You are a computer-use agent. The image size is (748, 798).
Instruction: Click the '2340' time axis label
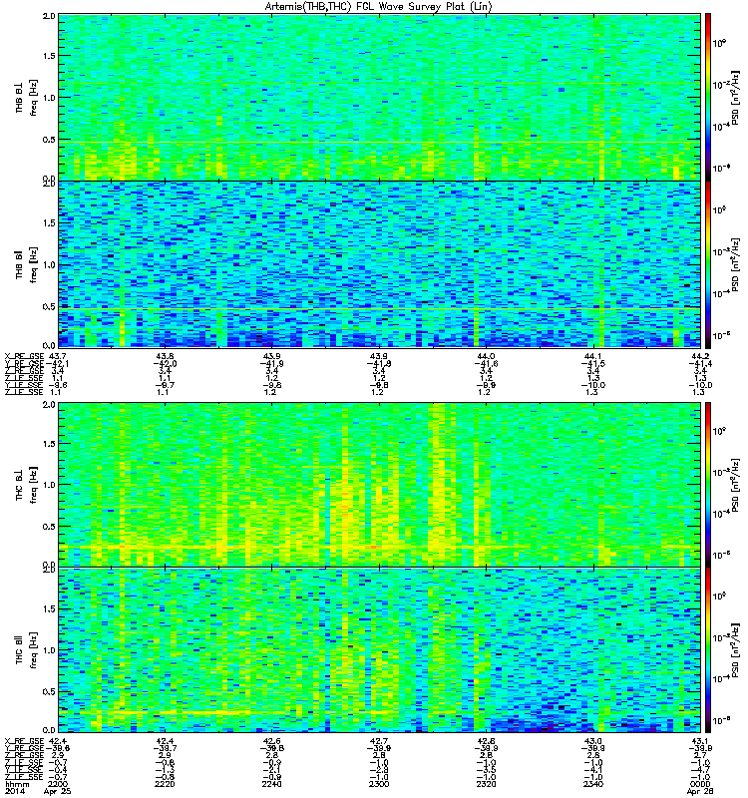point(592,784)
